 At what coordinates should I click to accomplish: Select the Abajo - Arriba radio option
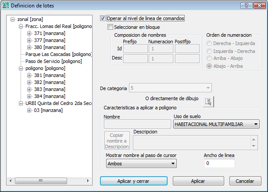coord(209,66)
